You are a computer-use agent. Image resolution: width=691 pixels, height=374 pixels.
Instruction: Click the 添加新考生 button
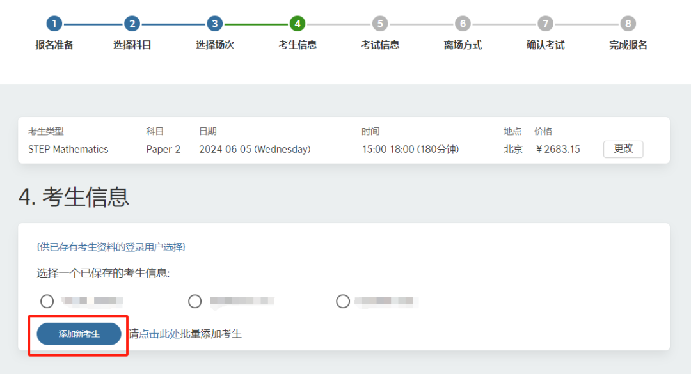coord(79,334)
